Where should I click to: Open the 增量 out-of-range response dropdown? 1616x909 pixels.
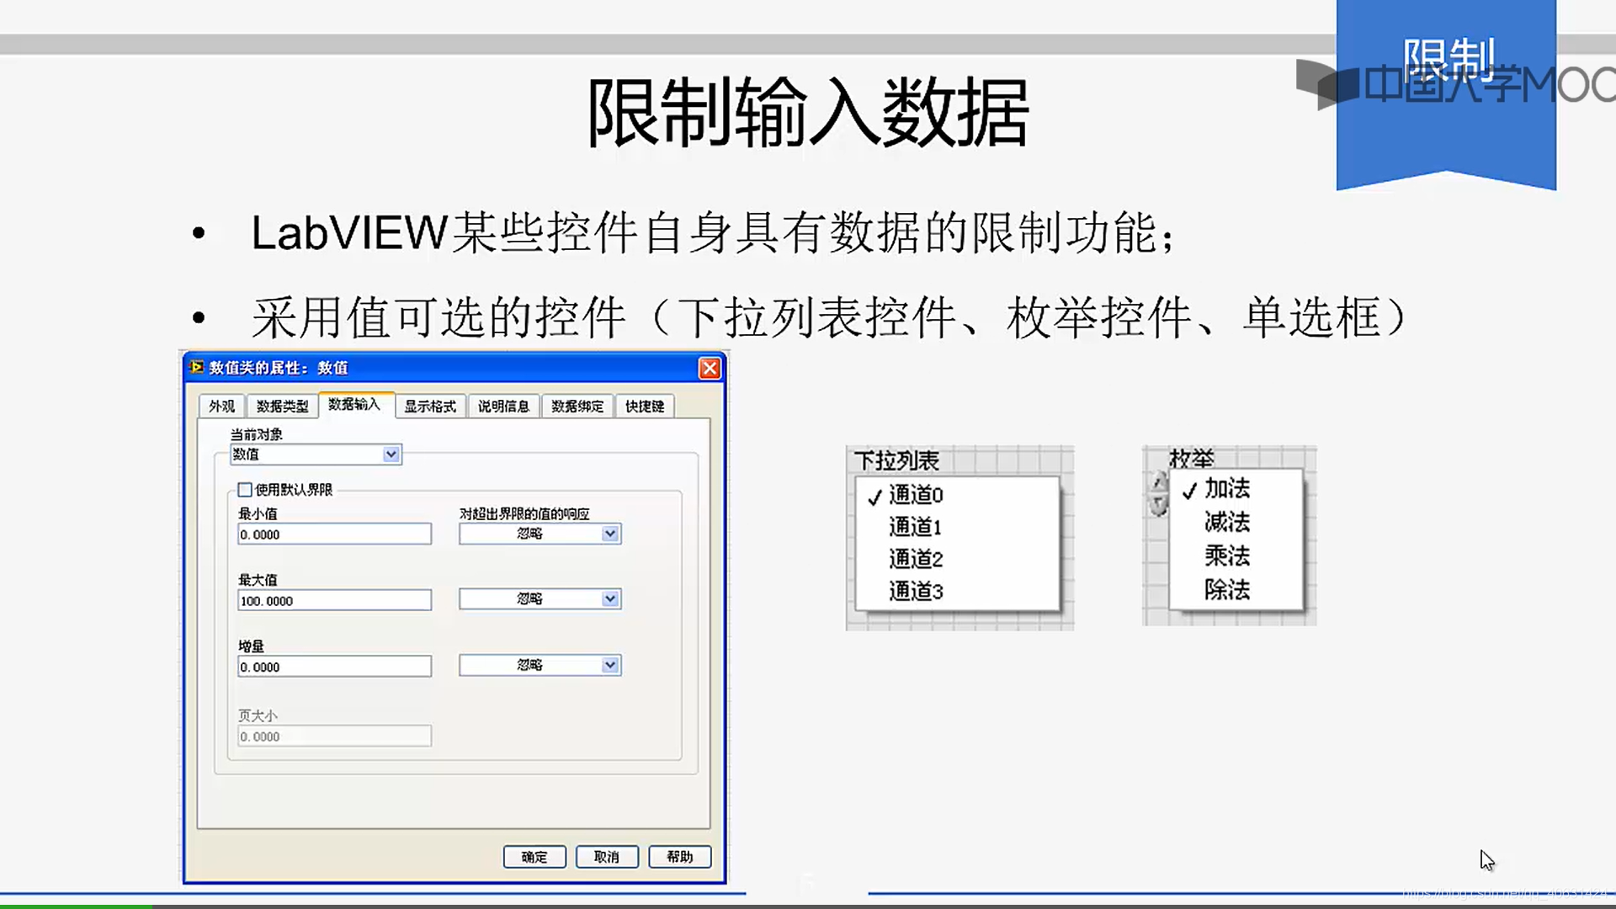[540, 665]
